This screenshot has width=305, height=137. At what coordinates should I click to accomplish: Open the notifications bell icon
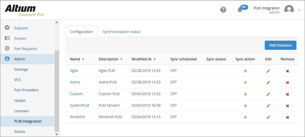tap(240, 10)
